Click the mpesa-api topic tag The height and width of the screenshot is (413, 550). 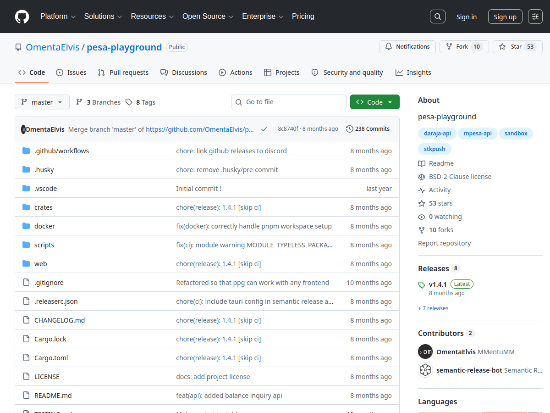pos(478,134)
